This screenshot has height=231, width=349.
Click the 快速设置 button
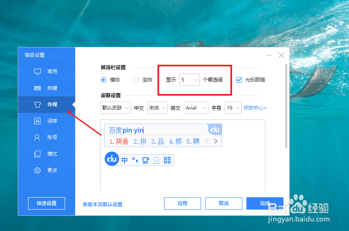(x=47, y=203)
